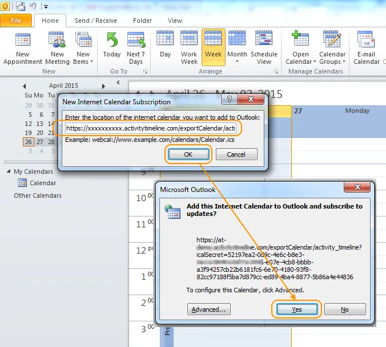Image resolution: width=386 pixels, height=347 pixels.
Task: Click the Undo quick access icon
Action: click(33, 6)
